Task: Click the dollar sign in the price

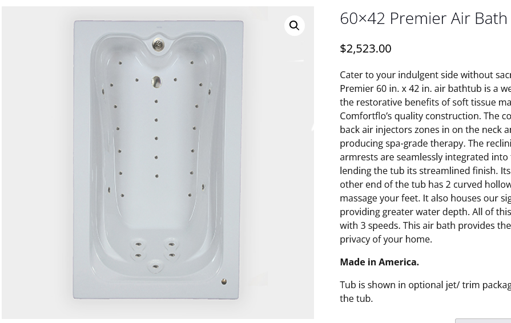Action: pos(343,49)
